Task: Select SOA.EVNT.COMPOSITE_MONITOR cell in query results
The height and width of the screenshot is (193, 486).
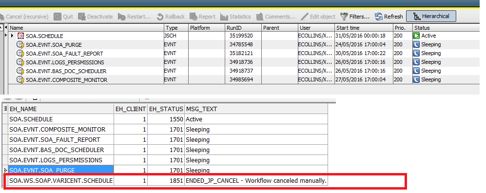Action: pyautogui.click(x=61, y=129)
